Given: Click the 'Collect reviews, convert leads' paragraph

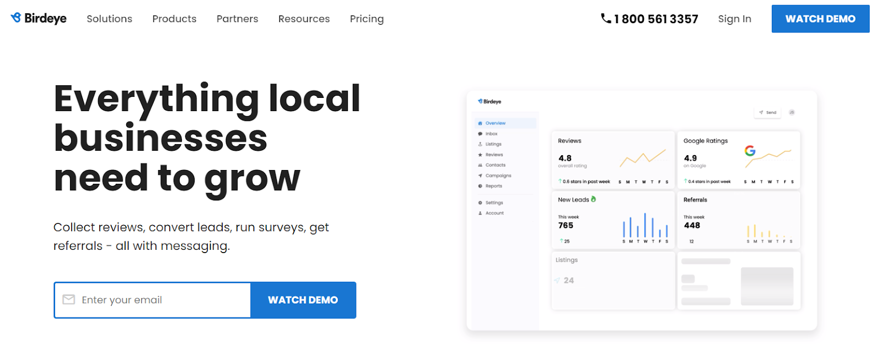Looking at the screenshot, I should (191, 237).
